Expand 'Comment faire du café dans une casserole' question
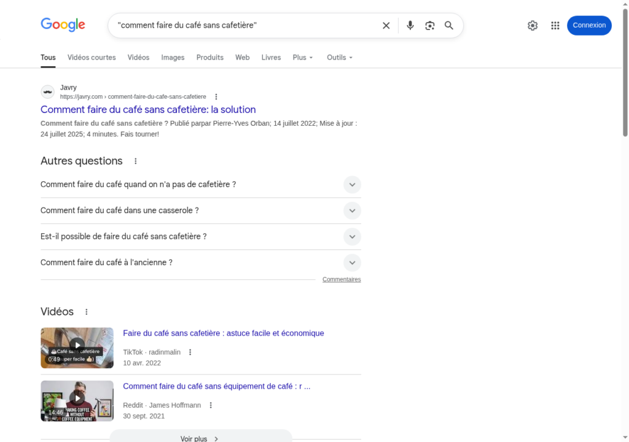The image size is (629, 442). pos(352,211)
